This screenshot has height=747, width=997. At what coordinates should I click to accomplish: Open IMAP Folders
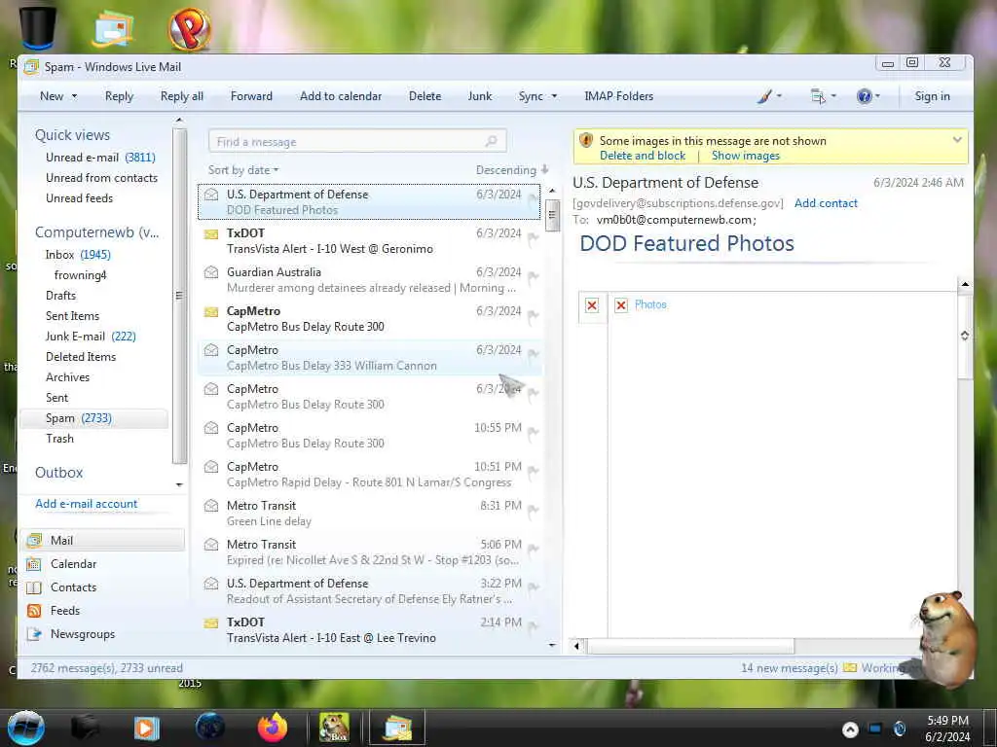(618, 96)
